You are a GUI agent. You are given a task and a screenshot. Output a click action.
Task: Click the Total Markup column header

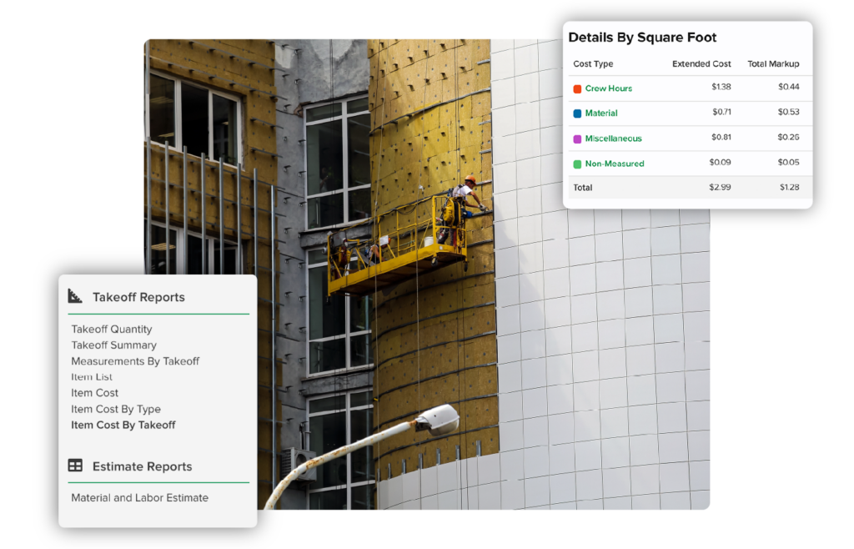coord(773,64)
